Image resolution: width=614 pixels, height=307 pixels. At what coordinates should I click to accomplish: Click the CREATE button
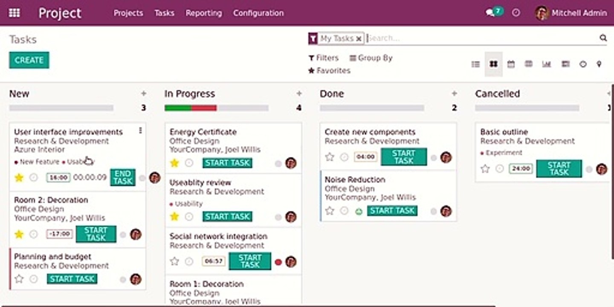[x=29, y=60]
